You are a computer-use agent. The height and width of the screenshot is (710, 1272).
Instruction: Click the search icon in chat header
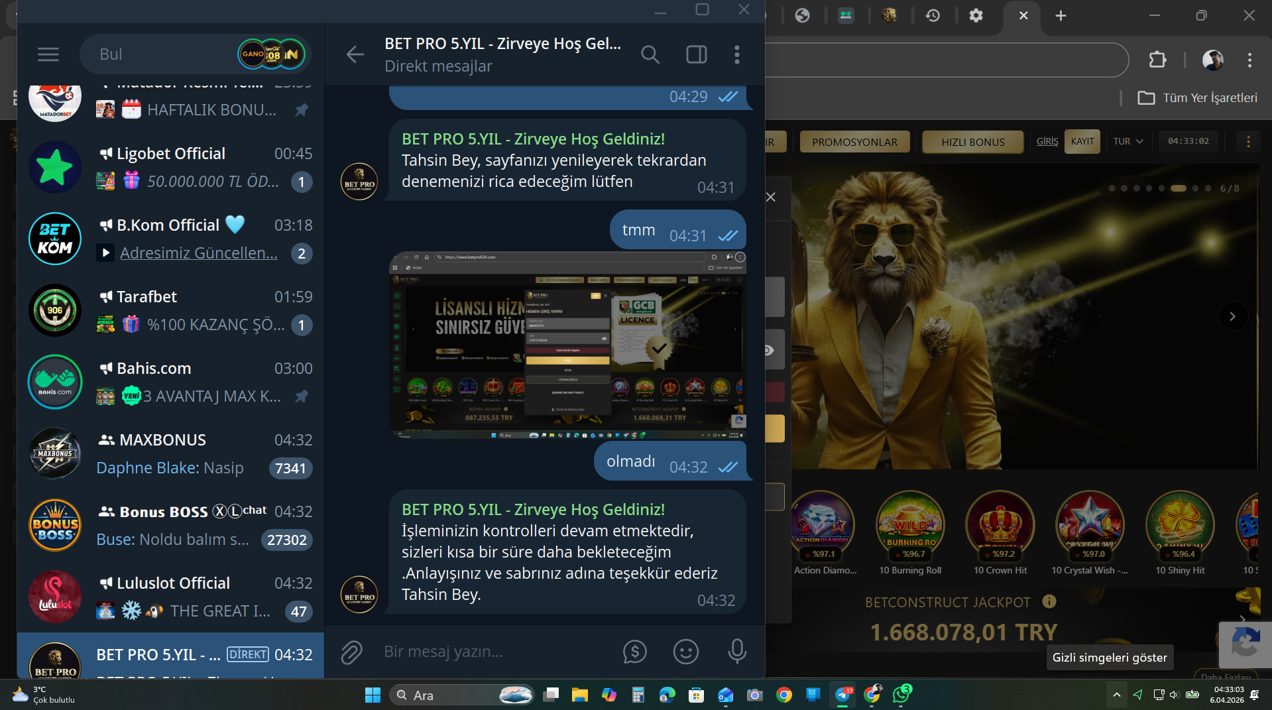click(650, 54)
